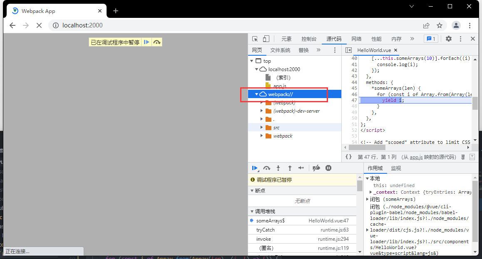Click the step out of function icon

point(290,168)
